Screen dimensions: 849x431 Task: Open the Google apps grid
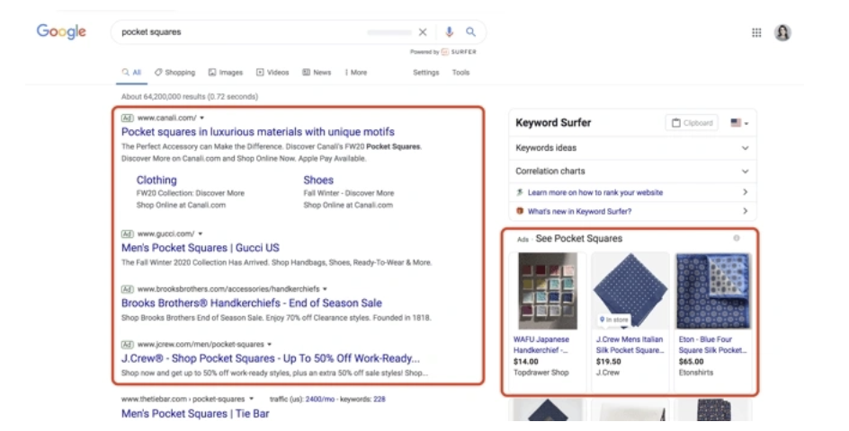(756, 33)
